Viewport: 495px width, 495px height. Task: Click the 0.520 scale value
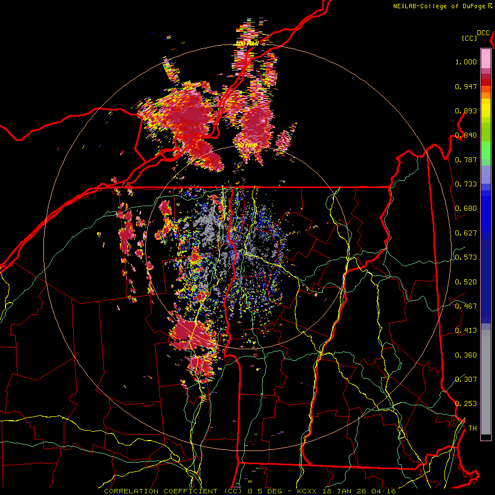(466, 282)
